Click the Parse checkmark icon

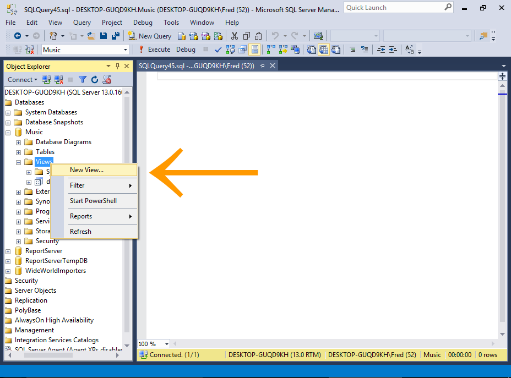click(218, 50)
